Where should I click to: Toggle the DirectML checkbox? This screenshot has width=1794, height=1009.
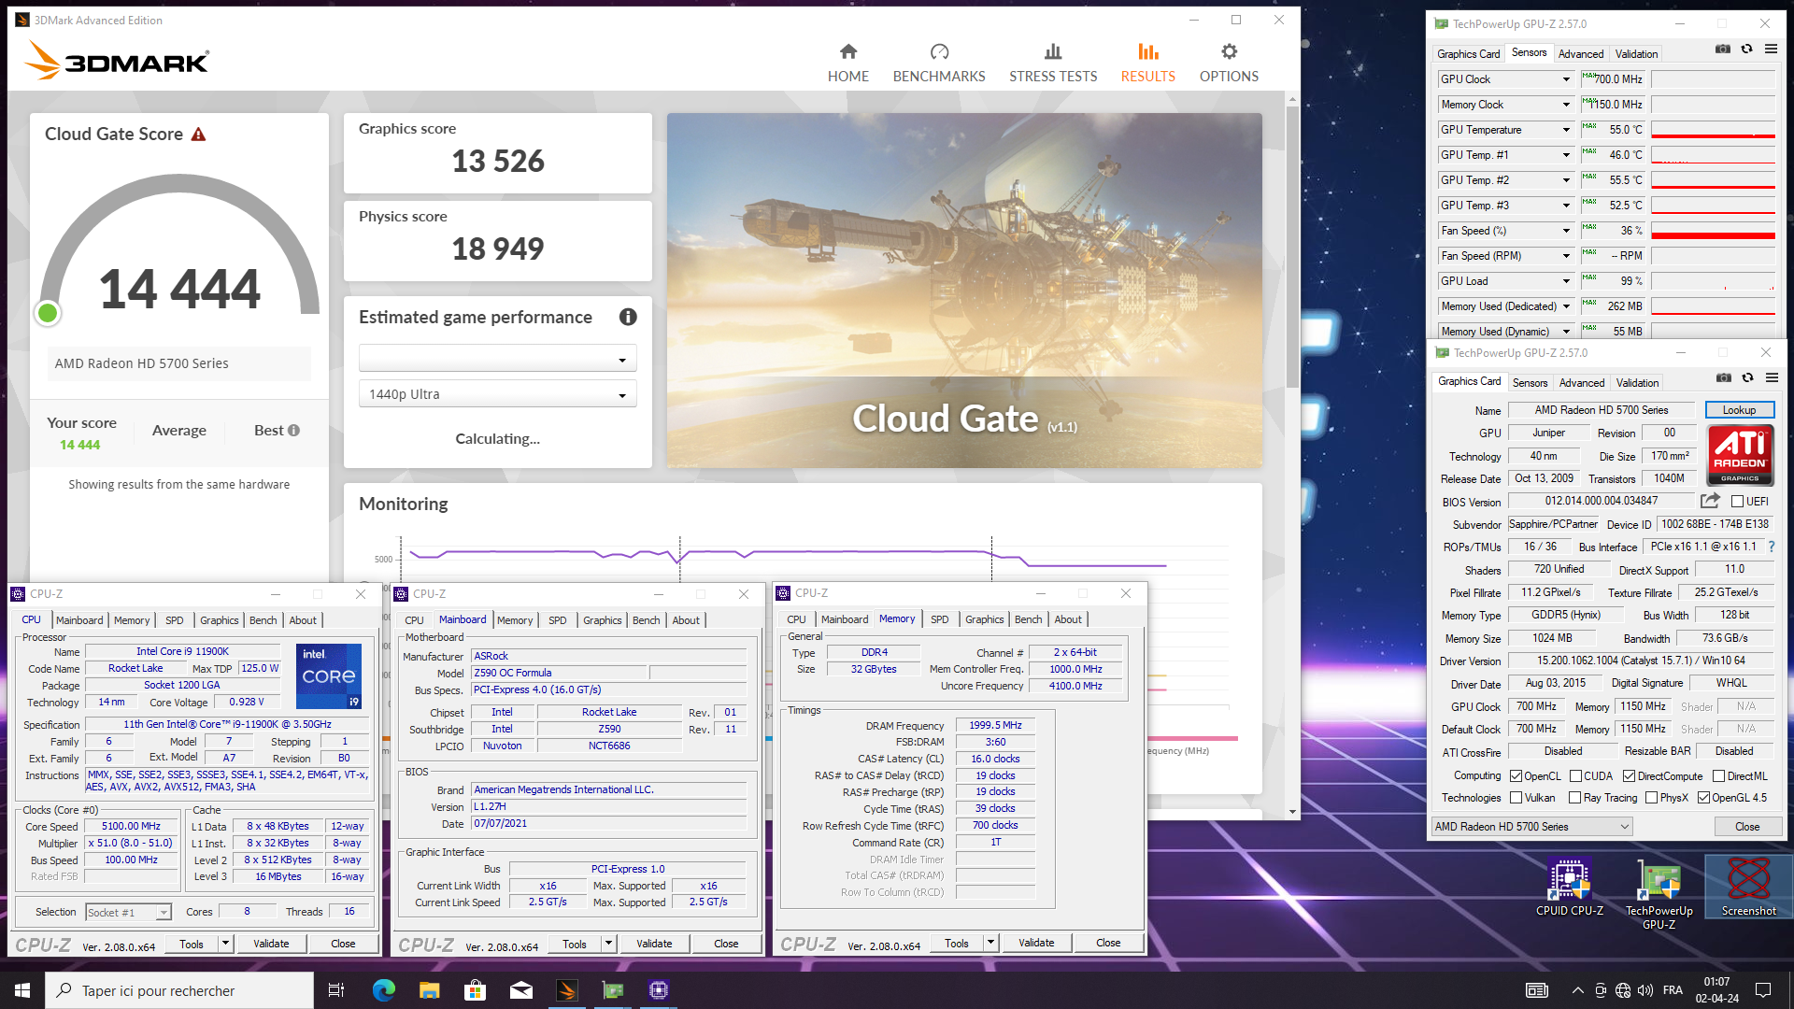click(x=1718, y=776)
